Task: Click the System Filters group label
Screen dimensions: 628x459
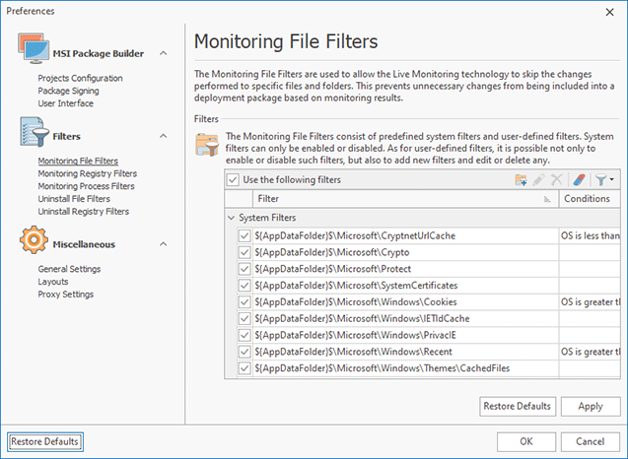Action: [x=267, y=218]
